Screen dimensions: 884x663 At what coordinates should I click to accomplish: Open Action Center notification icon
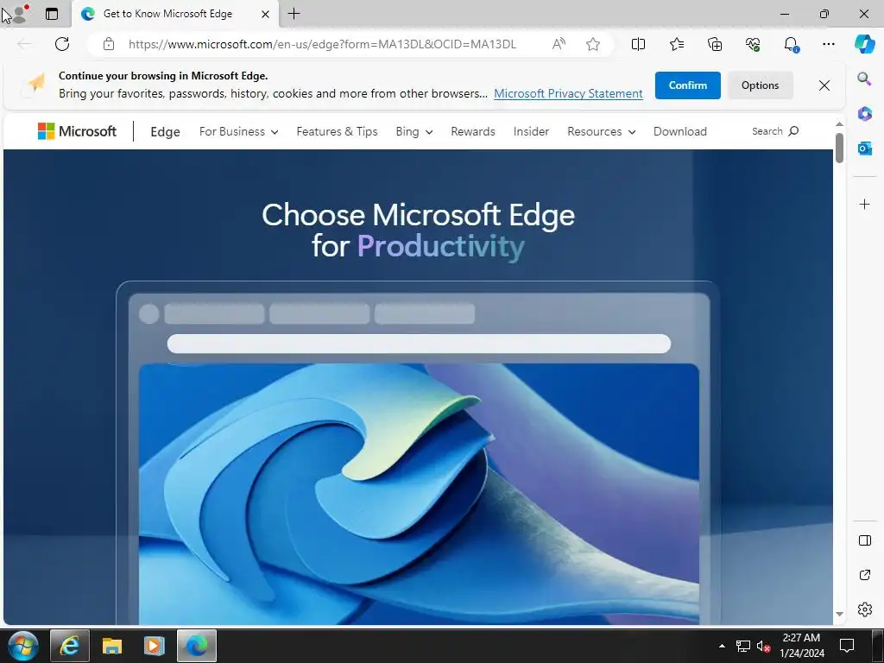[846, 646]
